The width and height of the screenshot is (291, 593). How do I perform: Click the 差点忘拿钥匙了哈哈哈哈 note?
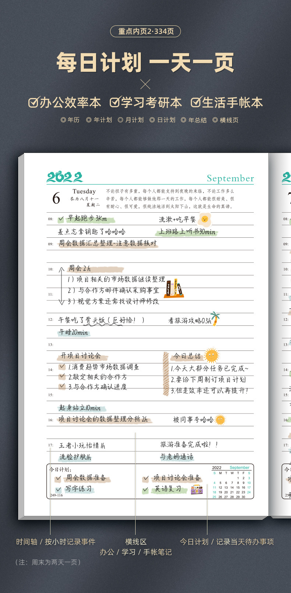(x=92, y=231)
